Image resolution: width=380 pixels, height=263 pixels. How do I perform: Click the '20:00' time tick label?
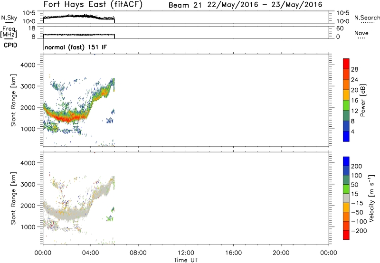(x=281, y=253)
